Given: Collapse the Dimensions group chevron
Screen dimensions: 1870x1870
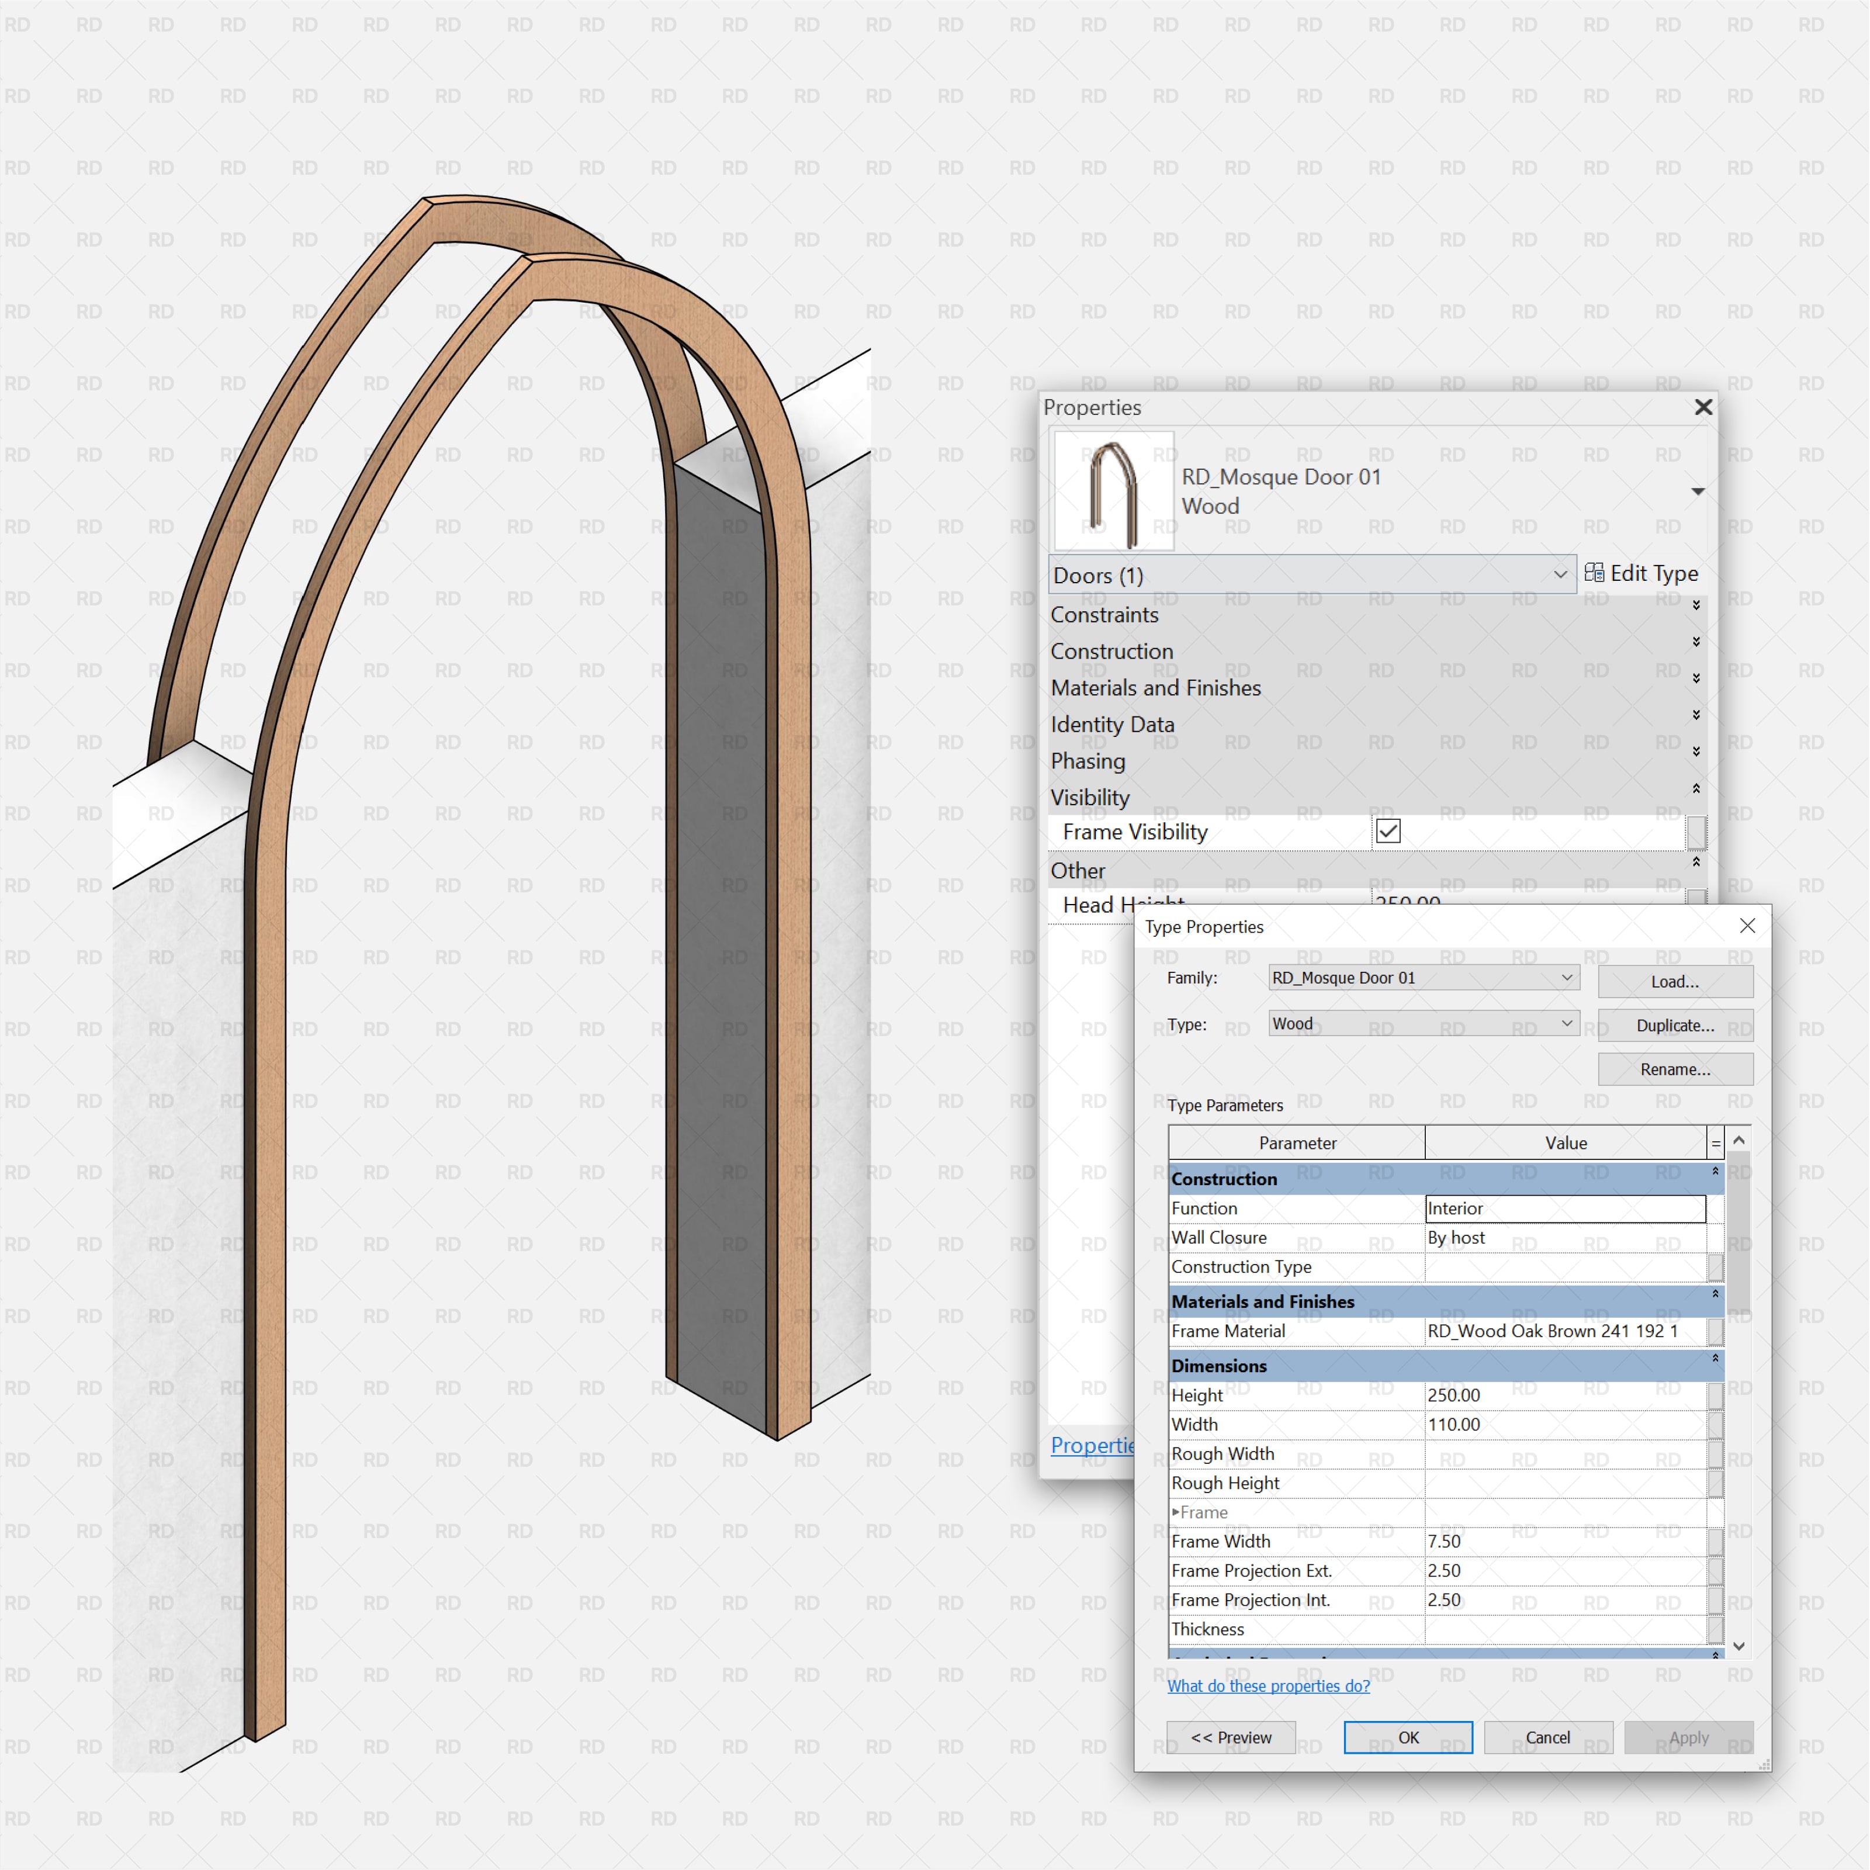Looking at the screenshot, I should 1715,1359.
